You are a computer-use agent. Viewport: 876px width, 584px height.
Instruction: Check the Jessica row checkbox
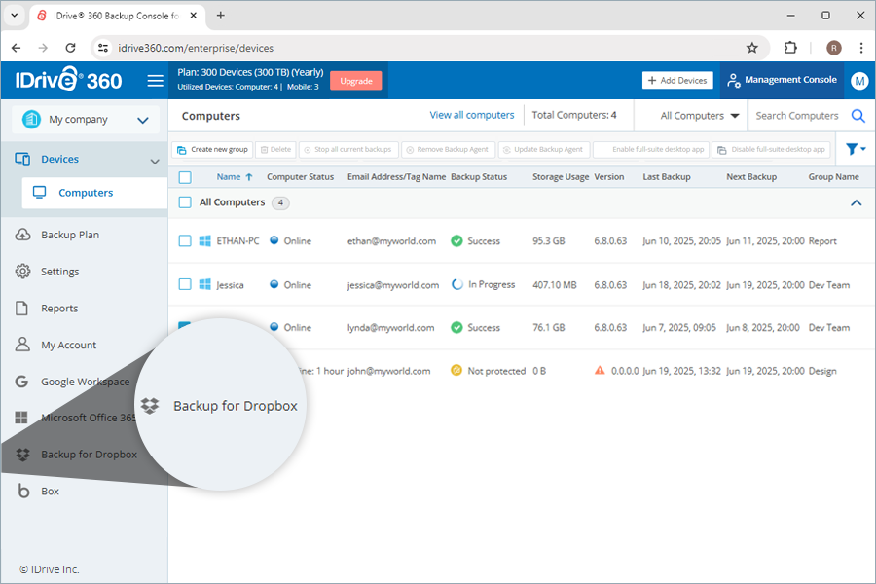tap(185, 285)
